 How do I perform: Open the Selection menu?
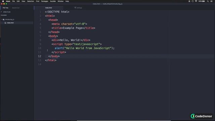31,1
